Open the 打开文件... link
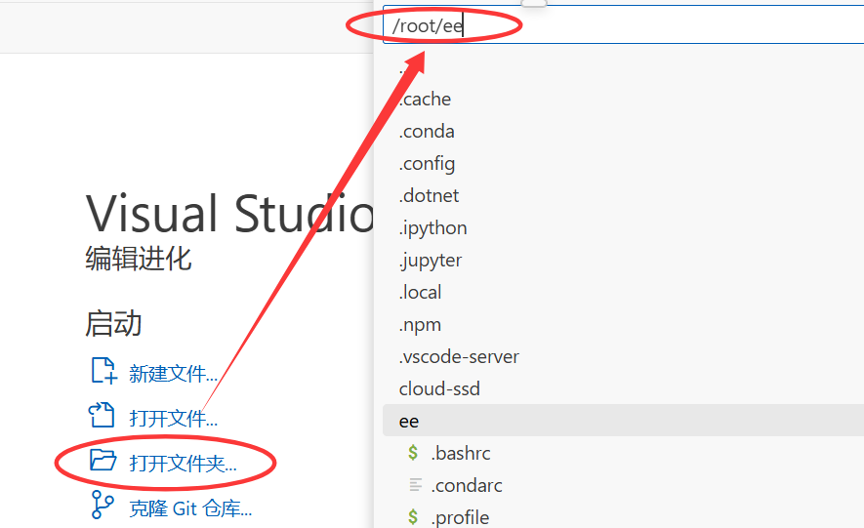This screenshot has width=864, height=528. pyautogui.click(x=173, y=419)
